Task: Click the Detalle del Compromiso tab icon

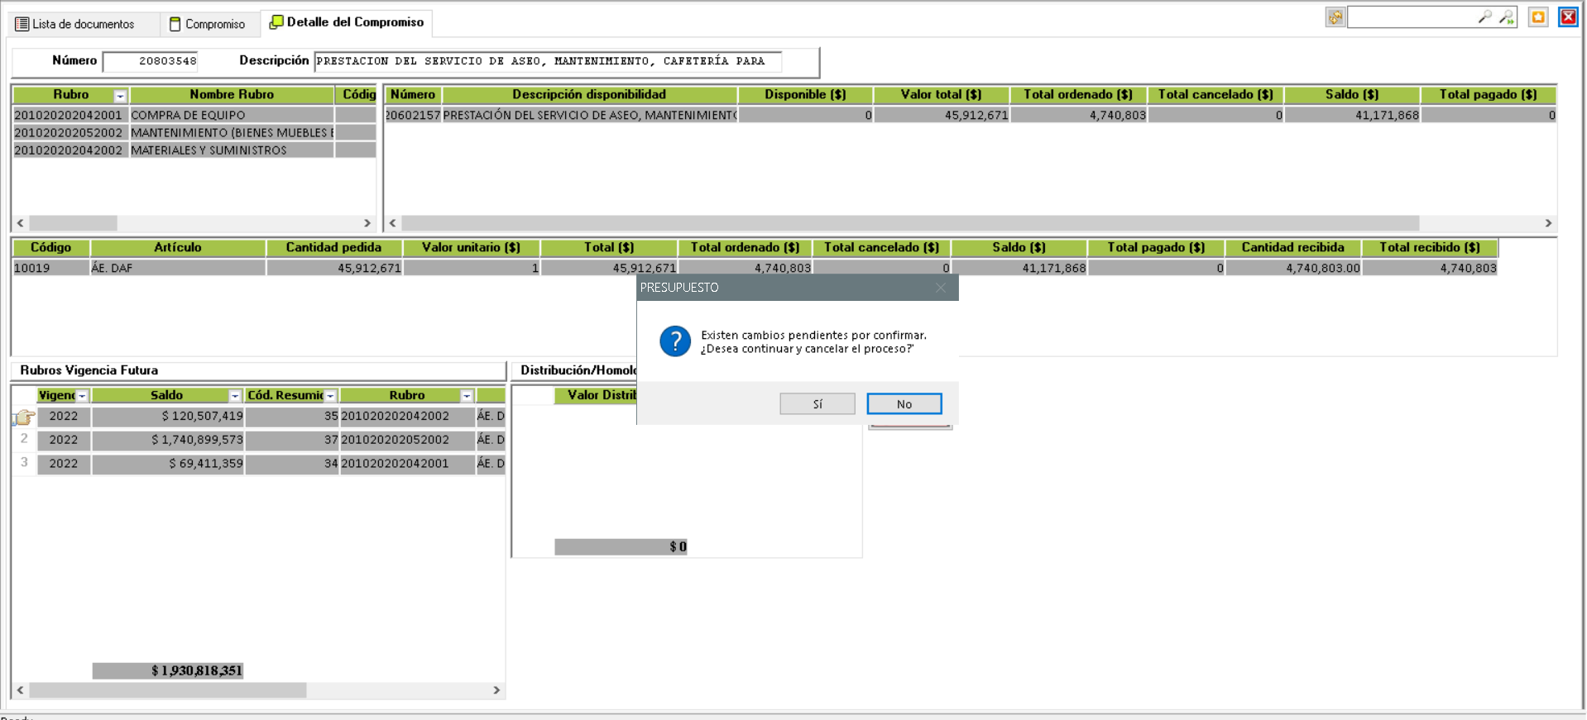Action: pyautogui.click(x=276, y=22)
